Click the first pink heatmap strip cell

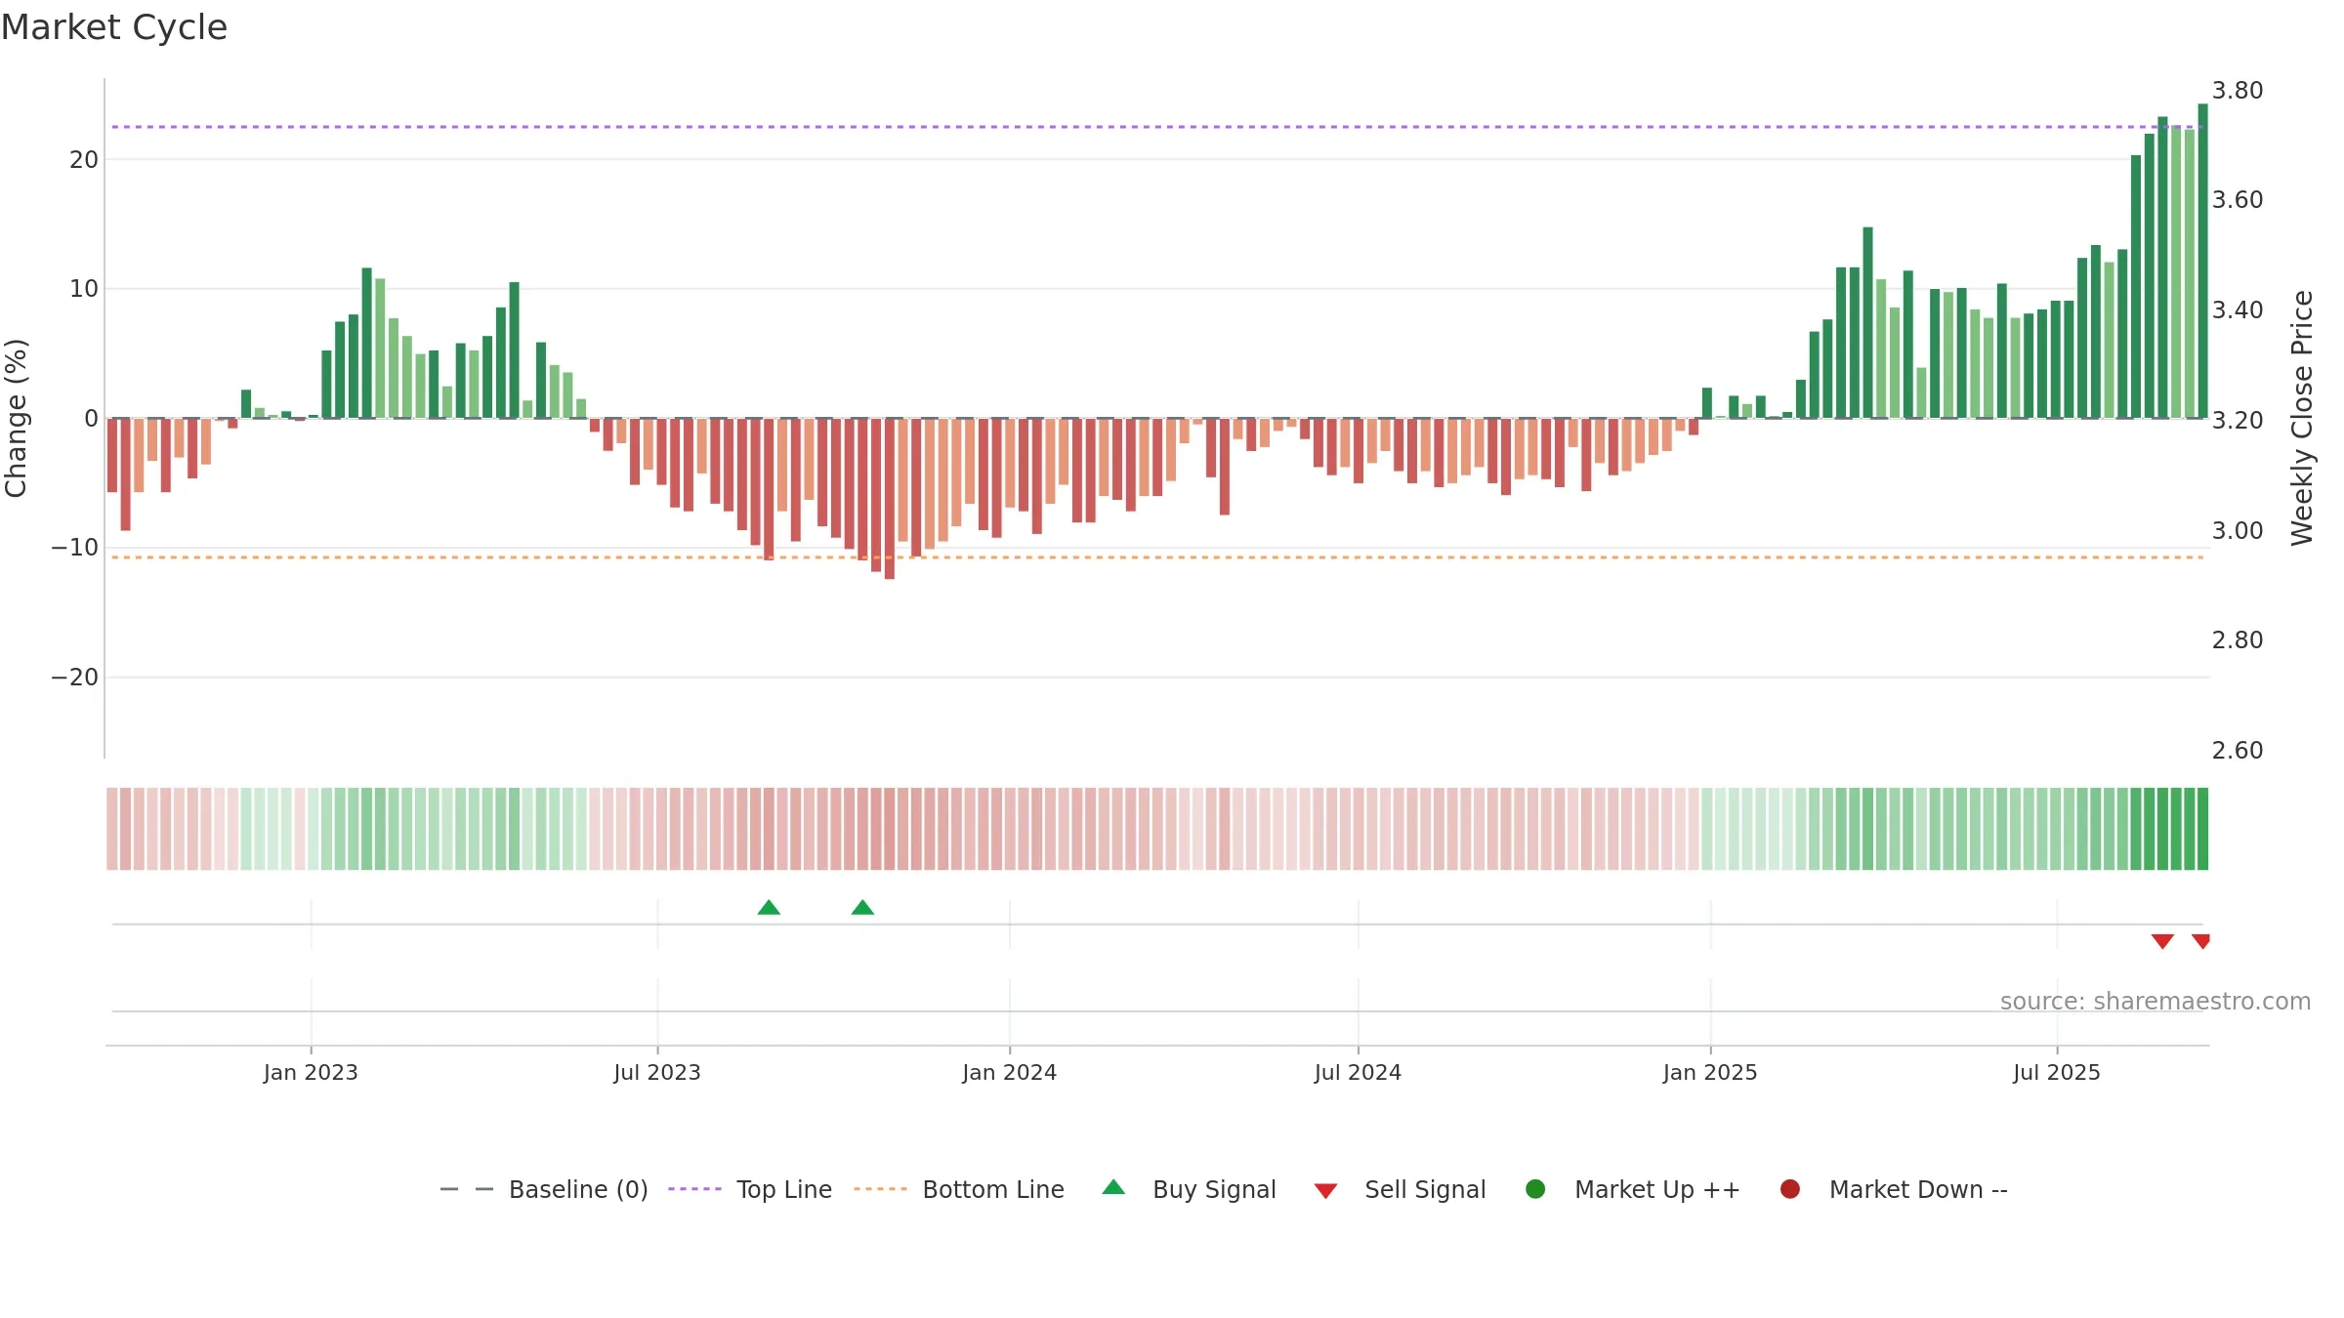[112, 829]
